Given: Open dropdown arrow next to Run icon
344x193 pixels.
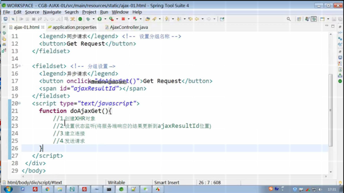Looking at the screenshot, I should pos(105,19).
